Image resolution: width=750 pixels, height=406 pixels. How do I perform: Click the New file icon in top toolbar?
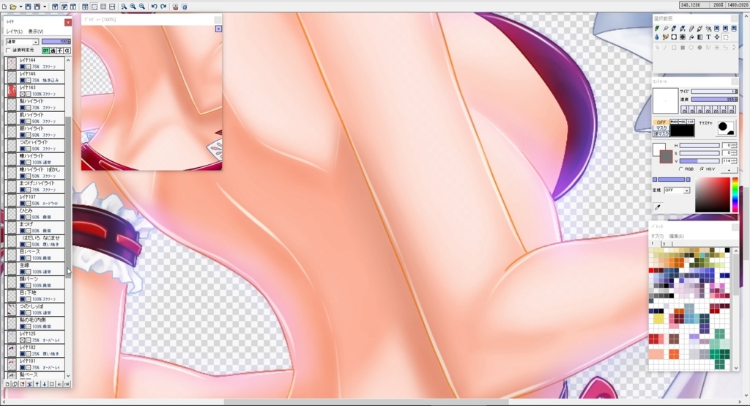click(4, 7)
